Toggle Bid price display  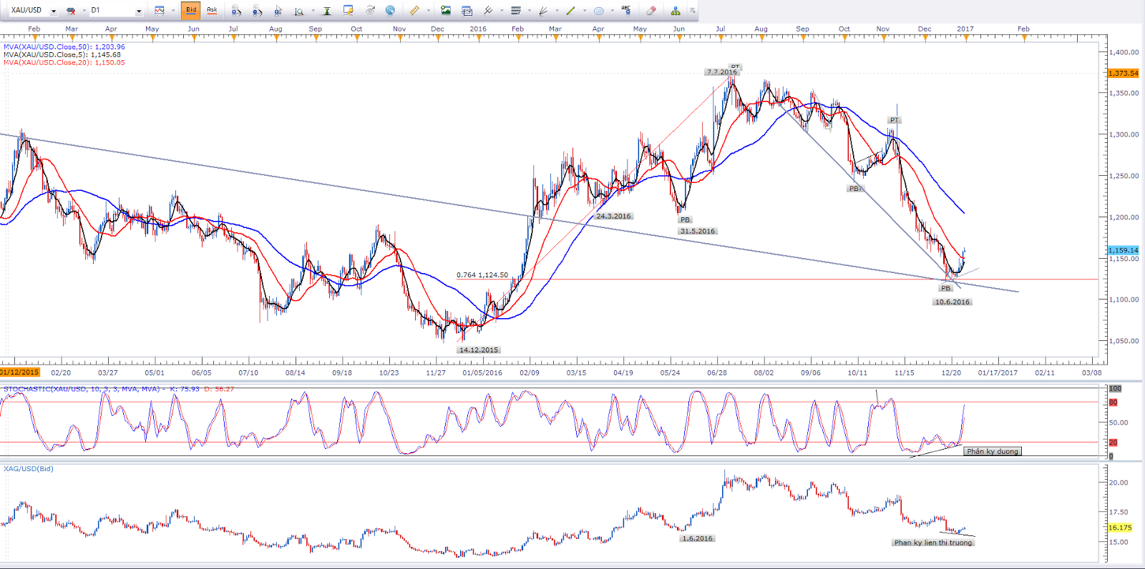click(x=190, y=10)
